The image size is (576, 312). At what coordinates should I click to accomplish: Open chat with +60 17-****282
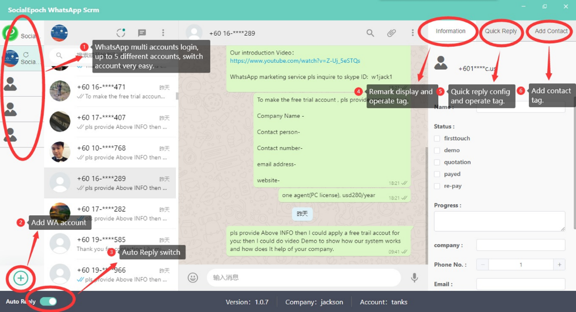point(110,213)
